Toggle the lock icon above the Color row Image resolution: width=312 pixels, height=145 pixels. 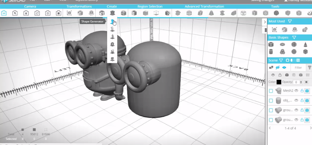pos(280,75)
